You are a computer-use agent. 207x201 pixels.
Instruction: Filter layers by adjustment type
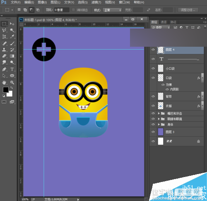tap(181, 27)
